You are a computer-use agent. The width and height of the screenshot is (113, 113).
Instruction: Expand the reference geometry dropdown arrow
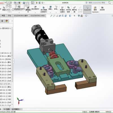coord(56,12)
